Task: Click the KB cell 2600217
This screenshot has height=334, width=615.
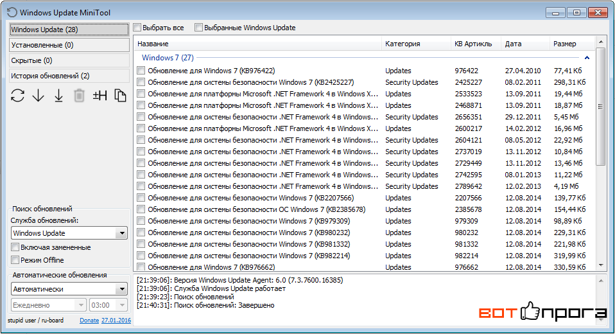Action: coord(468,128)
